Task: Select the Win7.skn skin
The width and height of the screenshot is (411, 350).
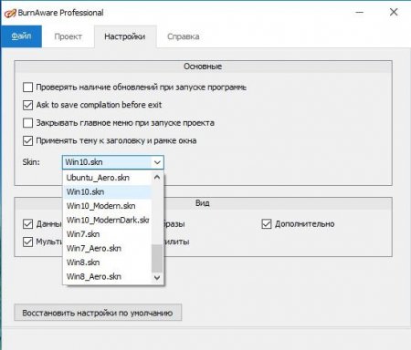Action: click(x=107, y=234)
